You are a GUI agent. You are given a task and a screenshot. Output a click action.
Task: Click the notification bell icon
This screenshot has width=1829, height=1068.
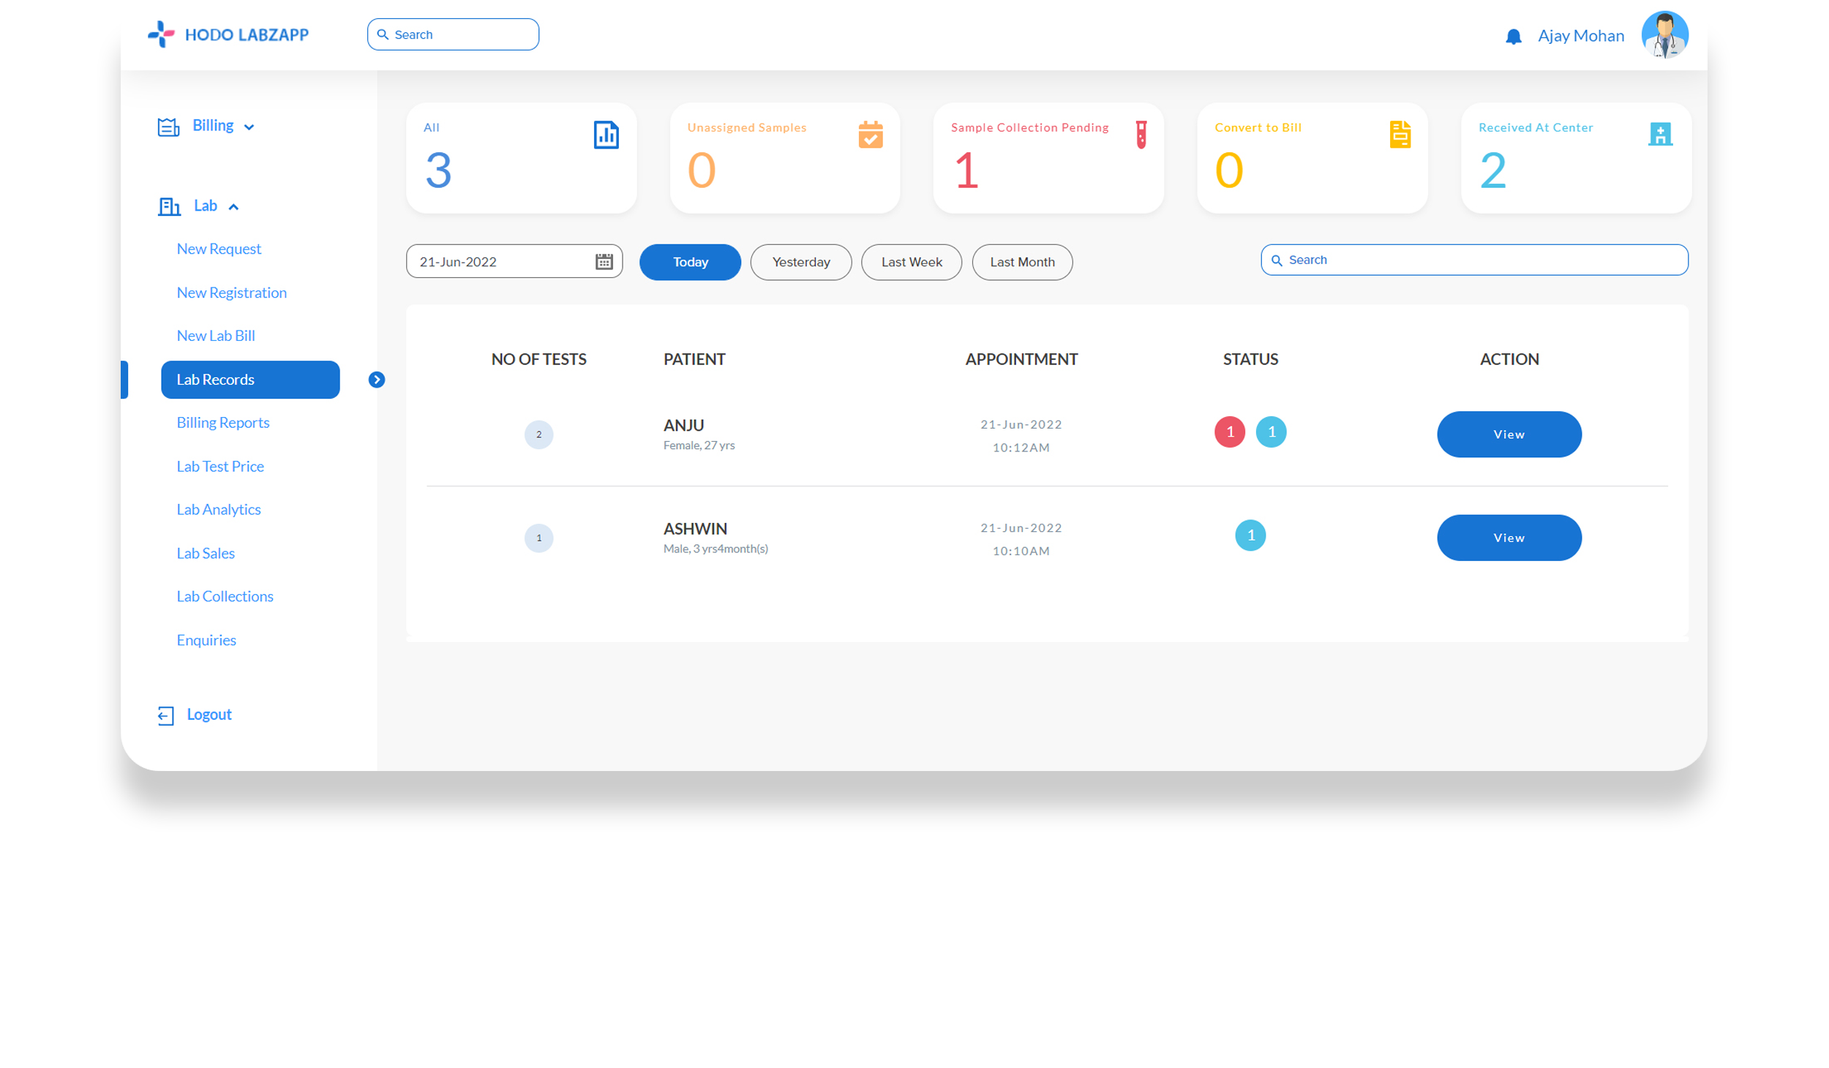[1513, 37]
